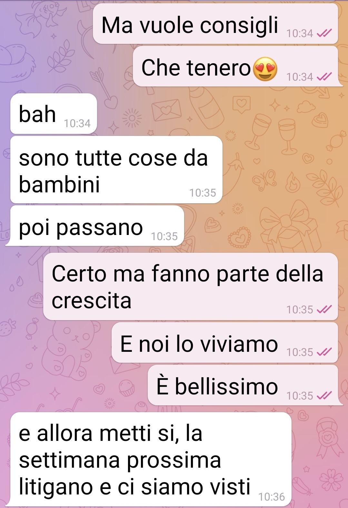
Task: Select the 'E noi lo viviamo' message
Action: point(225,343)
